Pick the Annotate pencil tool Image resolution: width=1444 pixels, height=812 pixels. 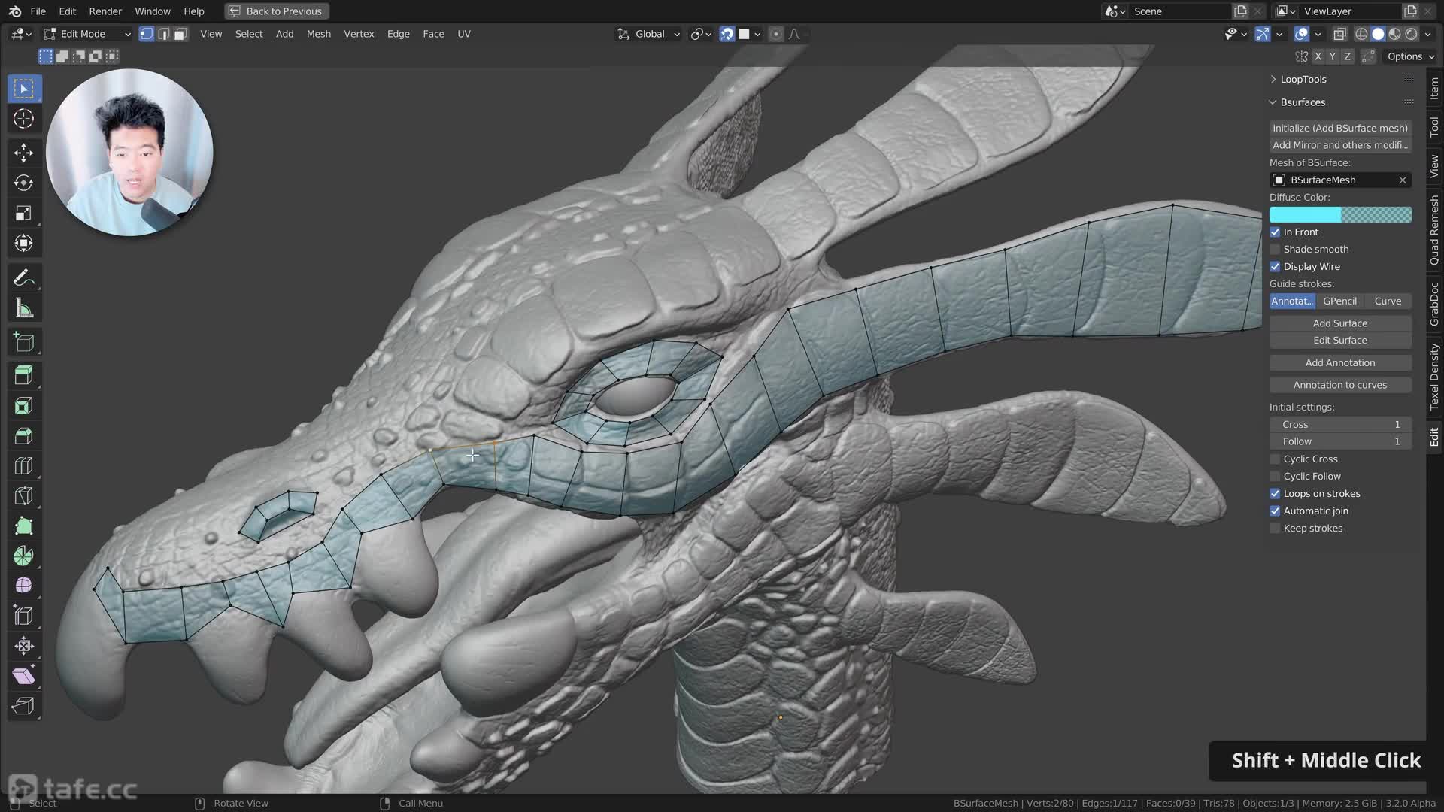click(x=23, y=278)
